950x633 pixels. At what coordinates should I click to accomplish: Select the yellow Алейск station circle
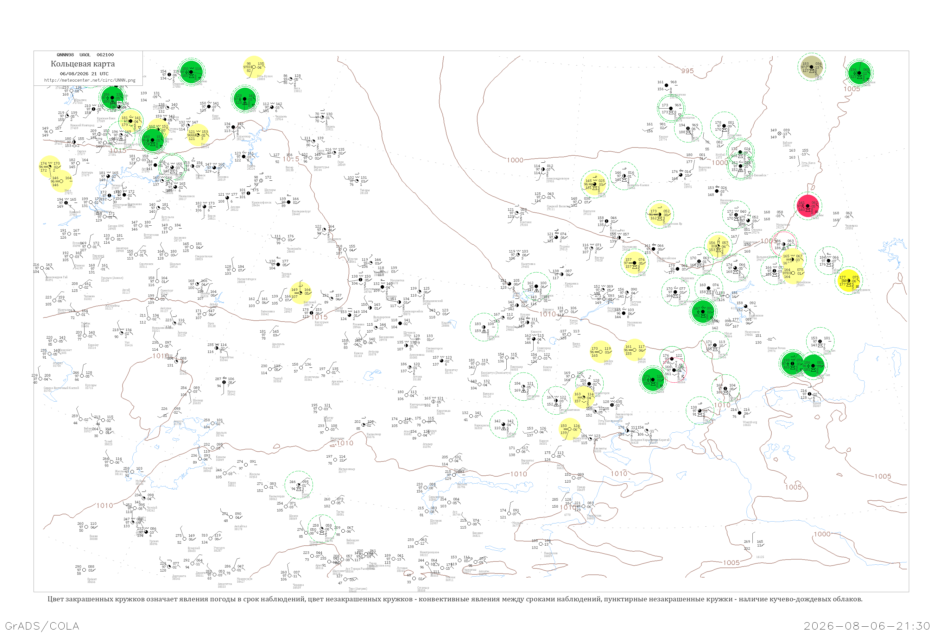coord(601,352)
